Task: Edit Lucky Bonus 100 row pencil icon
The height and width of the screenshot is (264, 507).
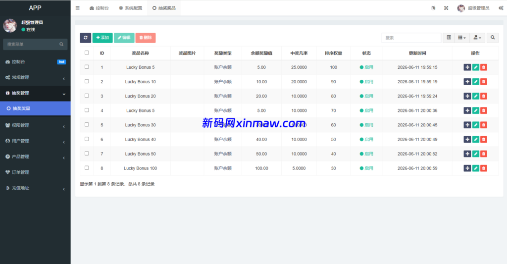Action: (476, 168)
